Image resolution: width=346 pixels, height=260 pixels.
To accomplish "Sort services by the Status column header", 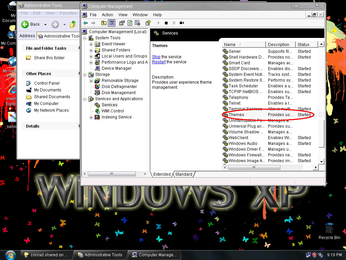I will tap(307, 44).
